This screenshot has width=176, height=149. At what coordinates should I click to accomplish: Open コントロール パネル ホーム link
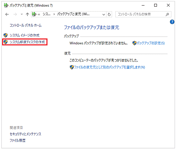26,25
